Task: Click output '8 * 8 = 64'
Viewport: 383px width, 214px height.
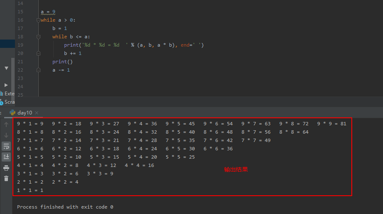Action: tap(294, 132)
